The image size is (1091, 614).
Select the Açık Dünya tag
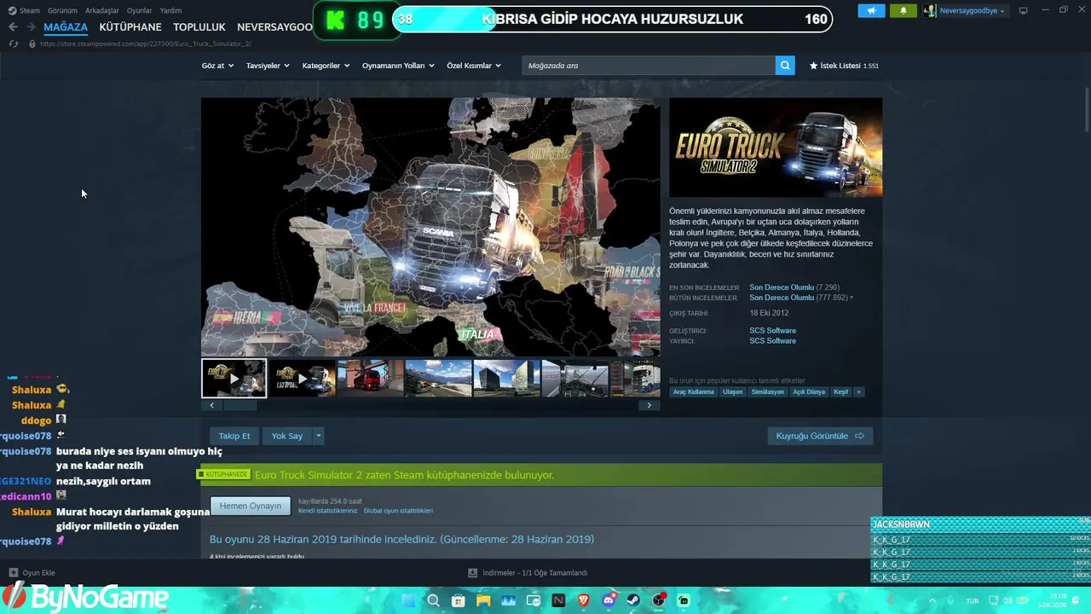[809, 392]
